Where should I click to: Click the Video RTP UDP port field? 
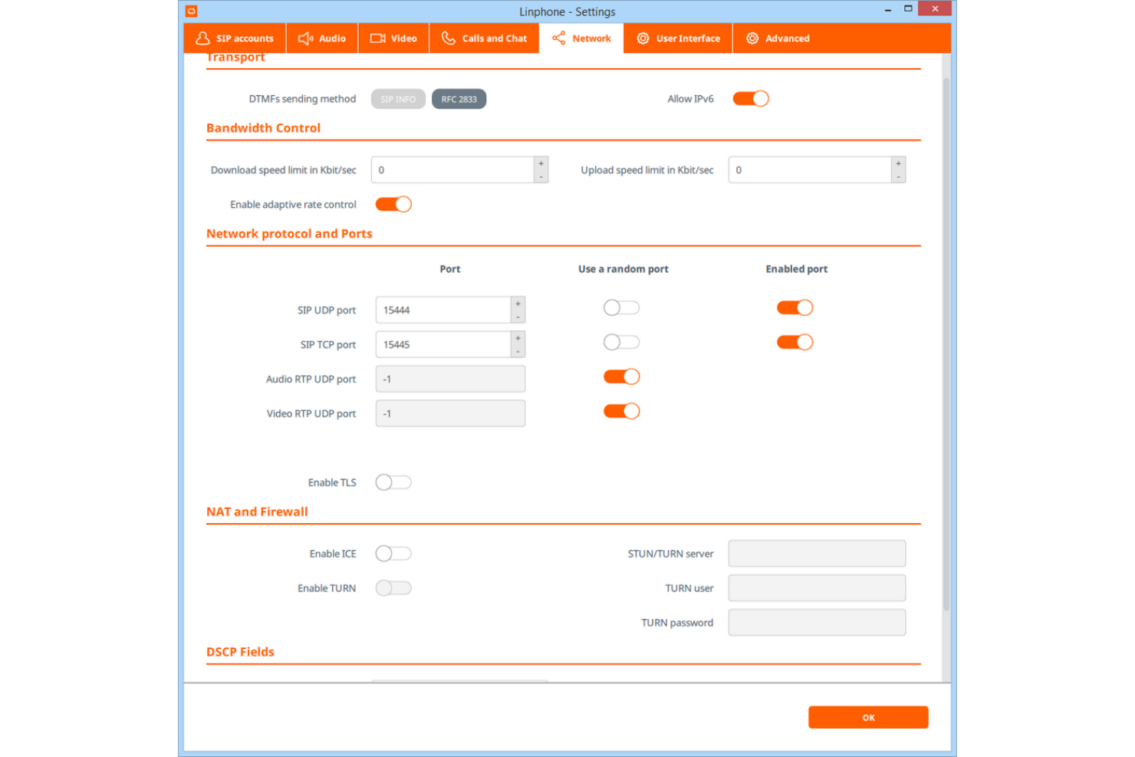click(450, 413)
